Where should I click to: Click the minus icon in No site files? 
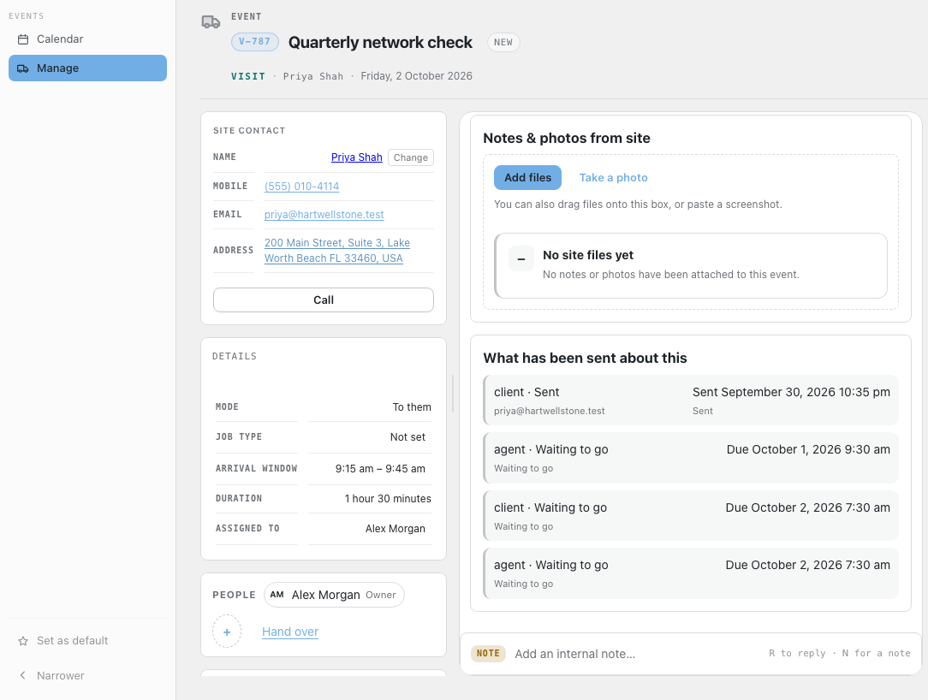pos(521,259)
